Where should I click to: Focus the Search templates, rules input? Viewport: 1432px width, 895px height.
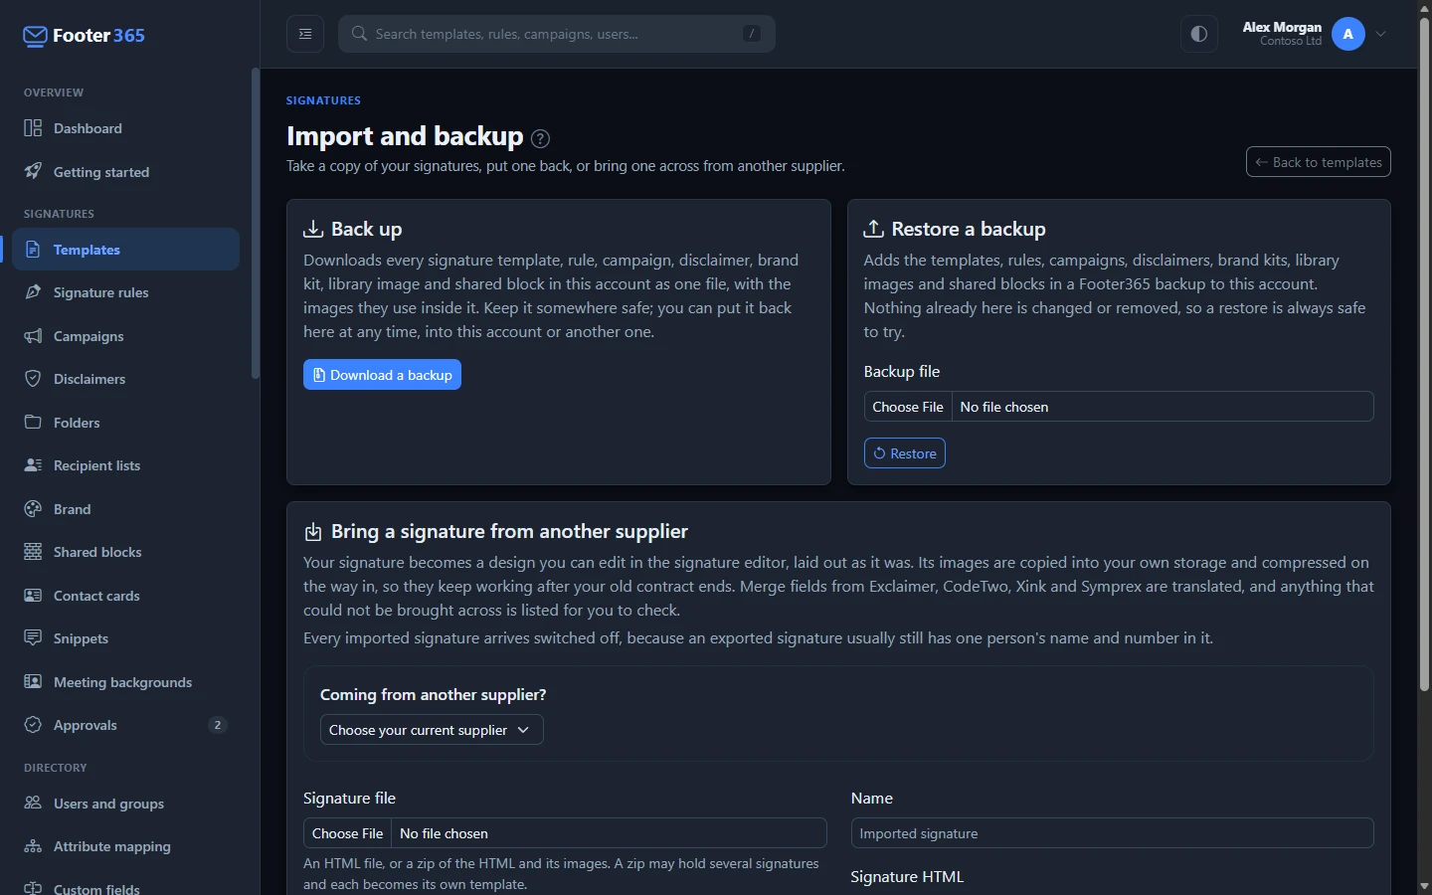557,34
